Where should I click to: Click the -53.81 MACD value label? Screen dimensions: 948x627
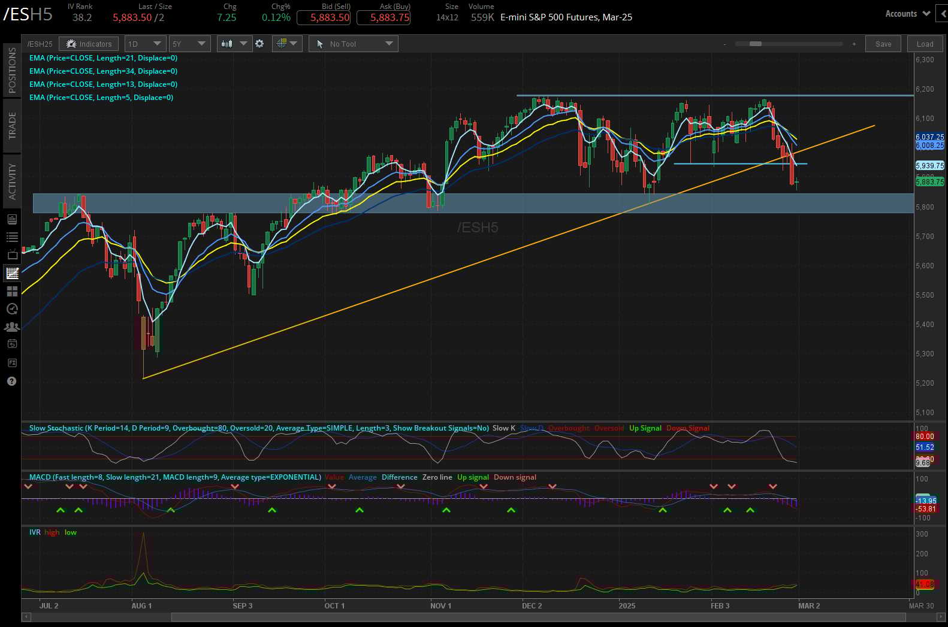coord(926,509)
